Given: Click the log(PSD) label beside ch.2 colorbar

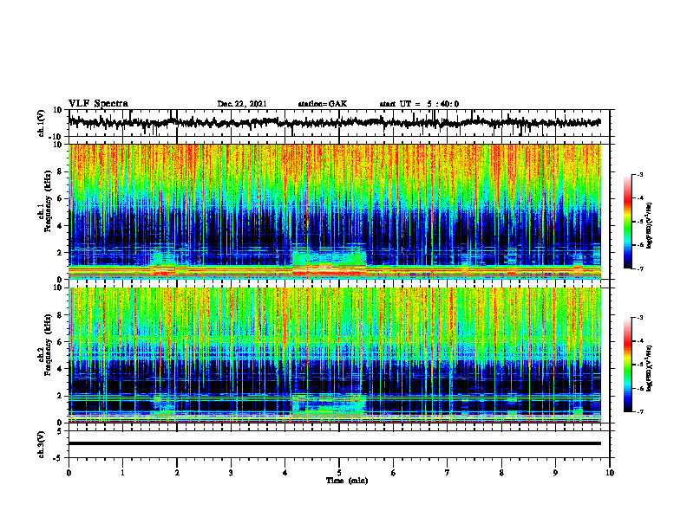Looking at the screenshot, I should click(x=650, y=368).
